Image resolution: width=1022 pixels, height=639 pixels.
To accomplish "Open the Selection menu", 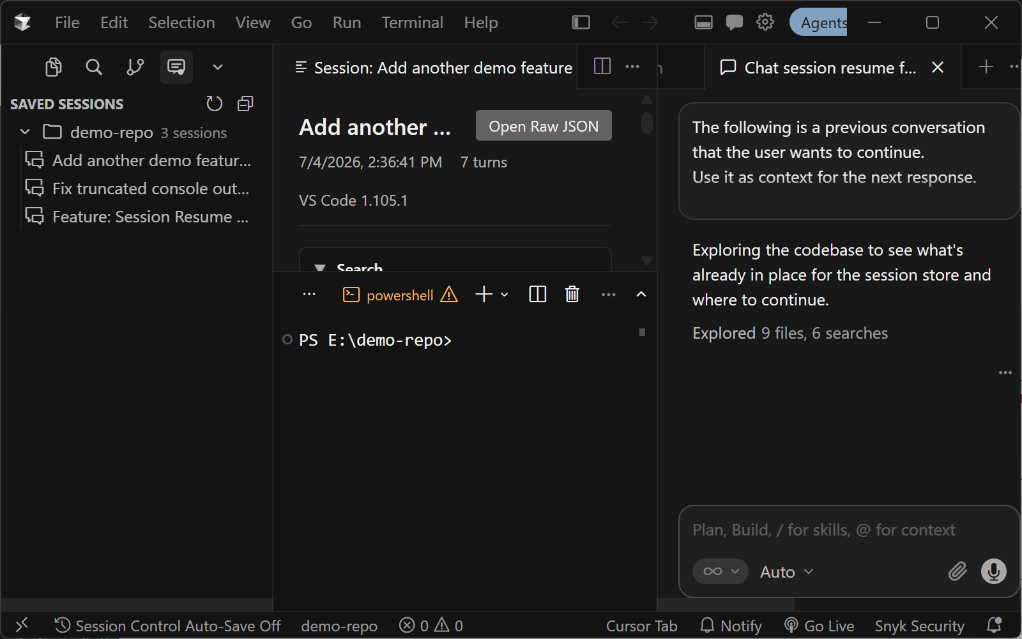I will (x=181, y=22).
